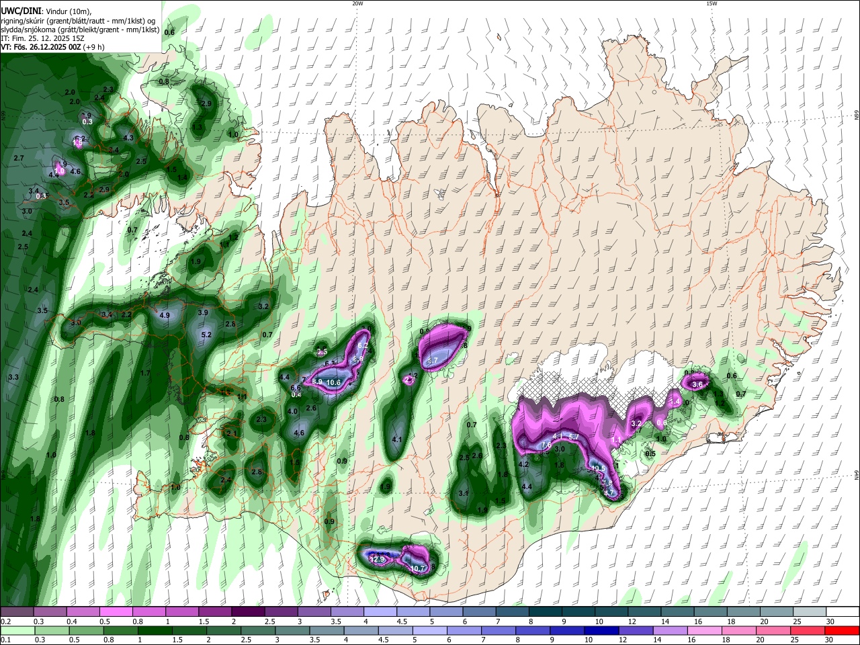Click the rigning/skúrir legend description line
860x645 pixels.
click(x=78, y=21)
